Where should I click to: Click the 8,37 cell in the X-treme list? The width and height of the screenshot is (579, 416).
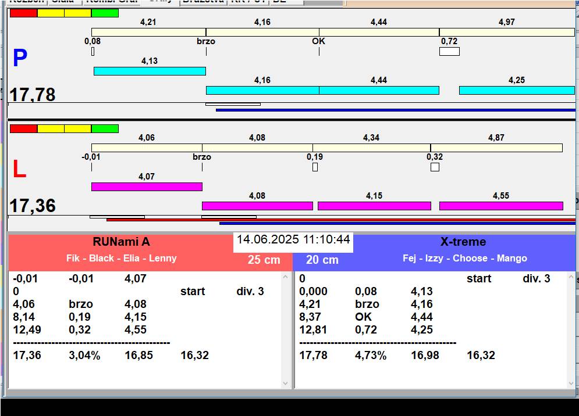[310, 317]
